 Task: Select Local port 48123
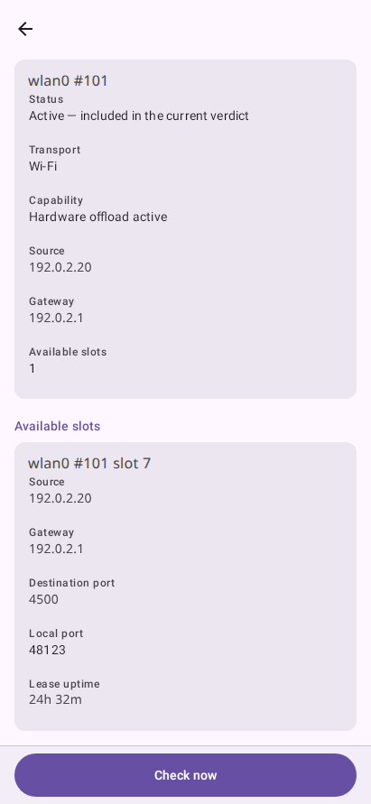(x=47, y=651)
